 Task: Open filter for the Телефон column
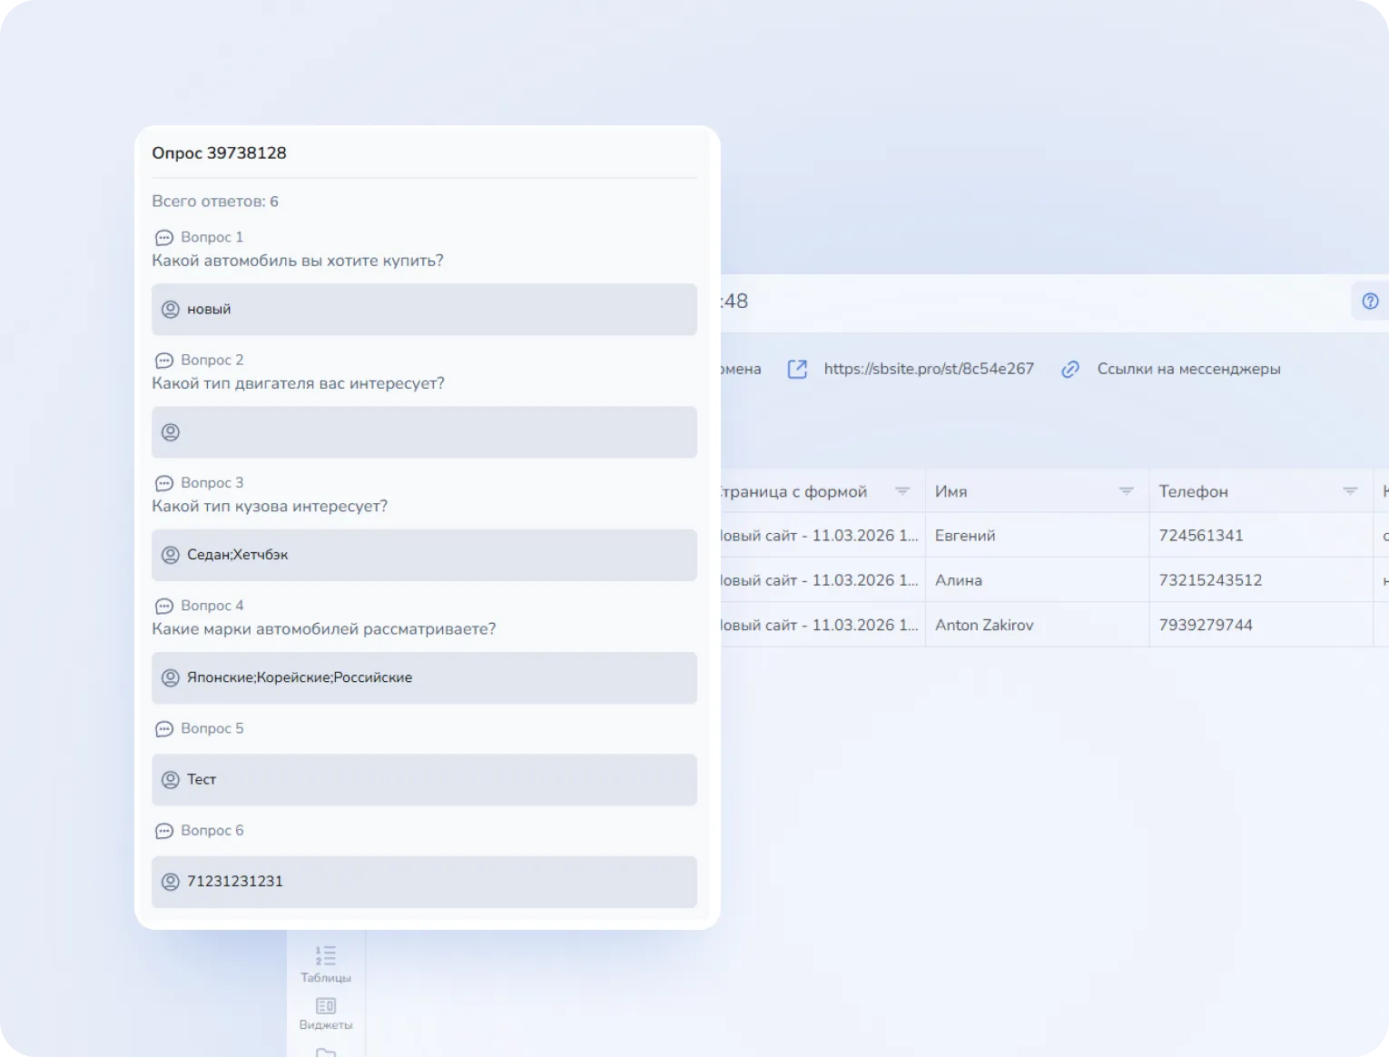(1350, 491)
